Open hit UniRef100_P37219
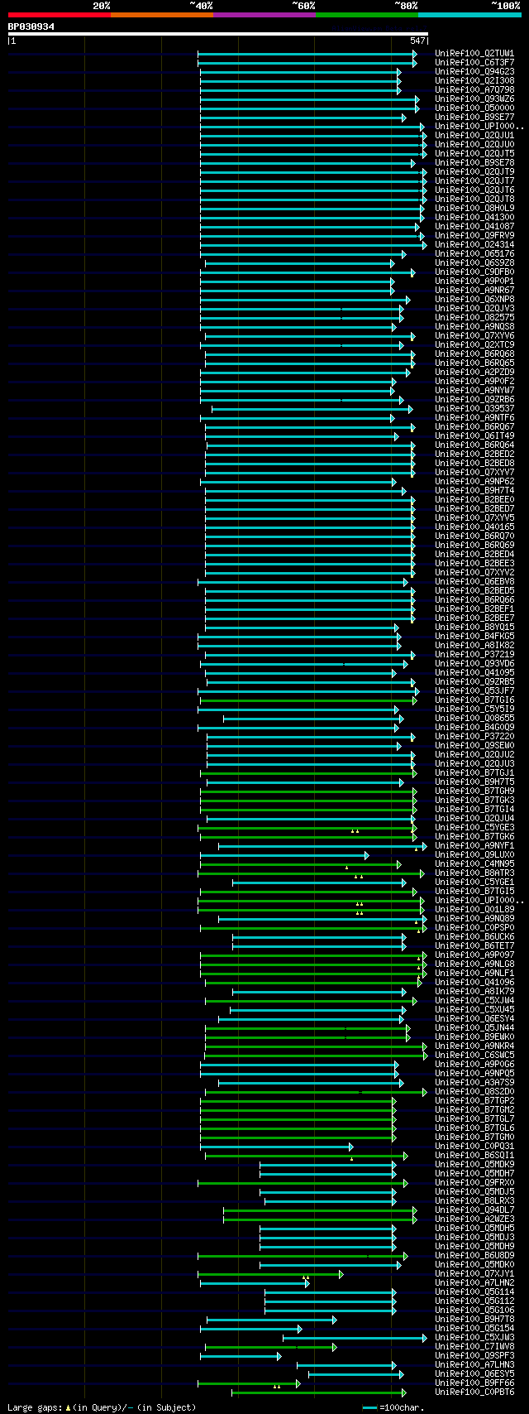 [474, 655]
